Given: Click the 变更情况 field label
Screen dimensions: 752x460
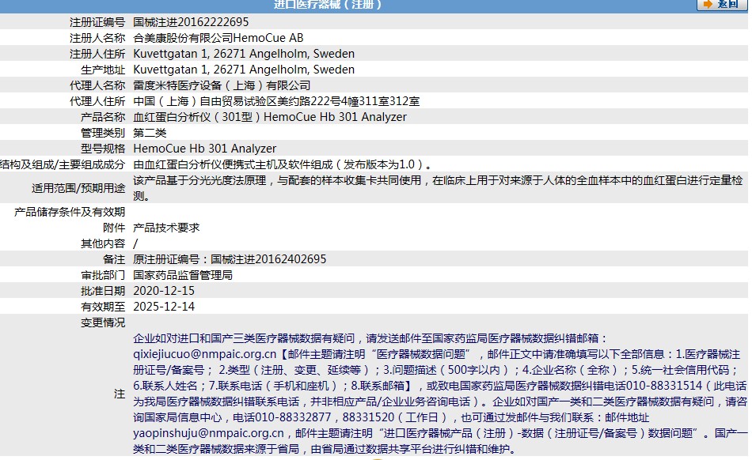Looking at the screenshot, I should click(103, 322).
